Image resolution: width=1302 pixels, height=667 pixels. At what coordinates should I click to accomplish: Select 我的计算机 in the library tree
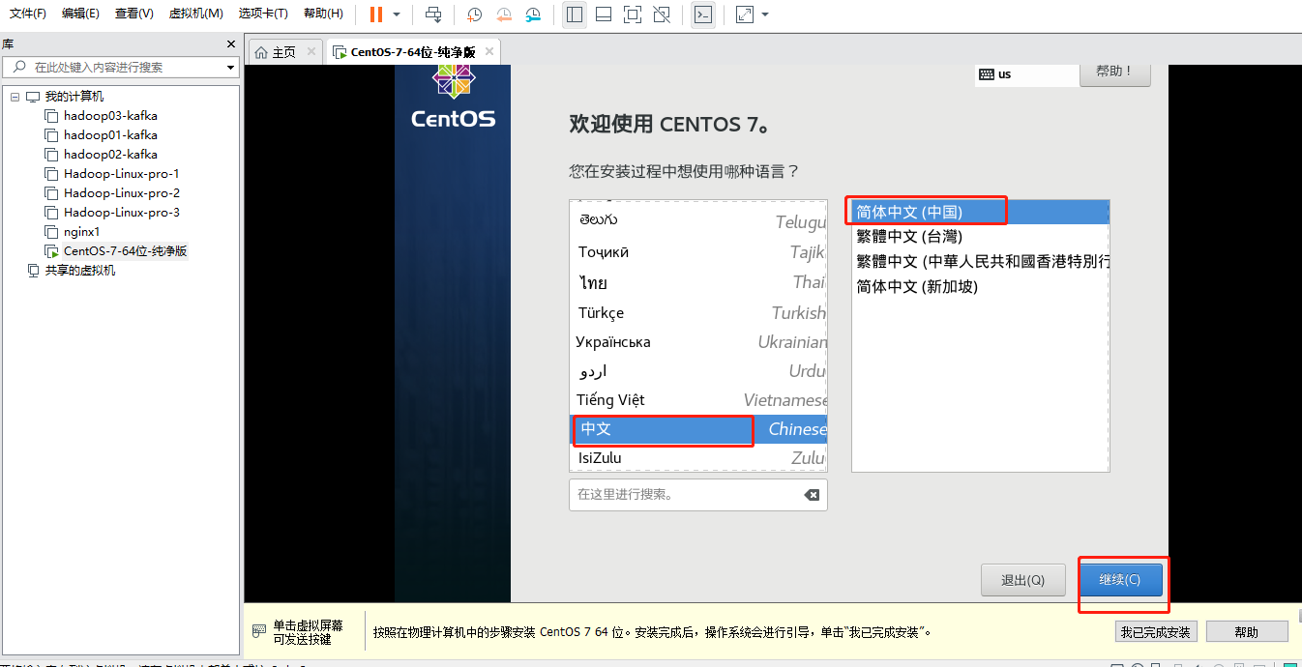[74, 97]
